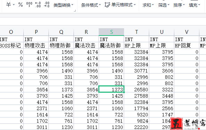Viewport: 206px width, 130px height.
Task: Open the 排序 dropdown
Action: point(179,5)
